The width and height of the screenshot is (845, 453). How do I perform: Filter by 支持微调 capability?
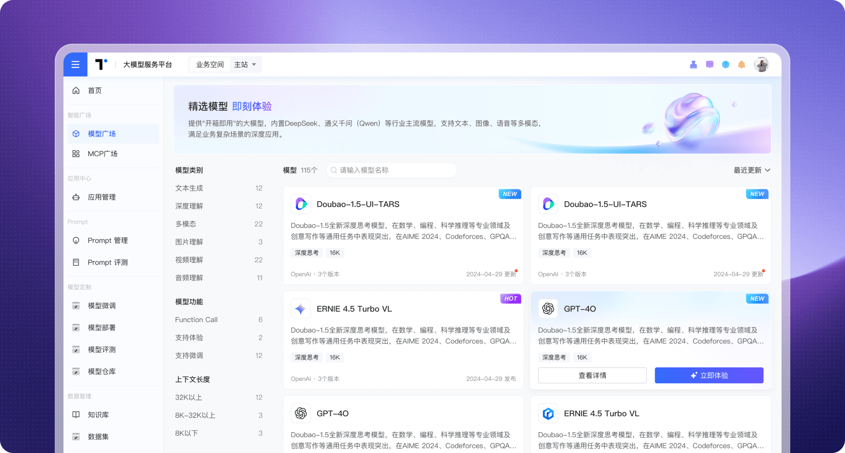pos(219,356)
